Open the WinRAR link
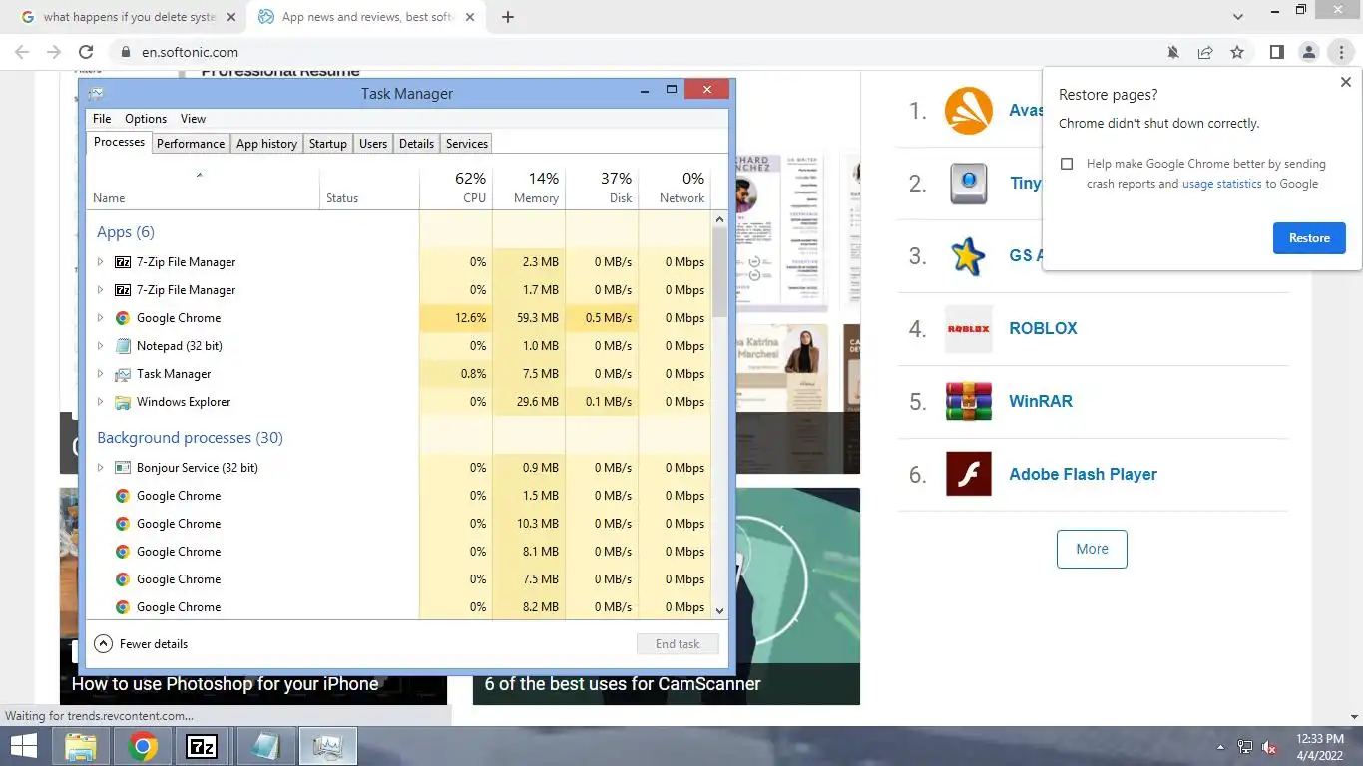 tap(1041, 401)
